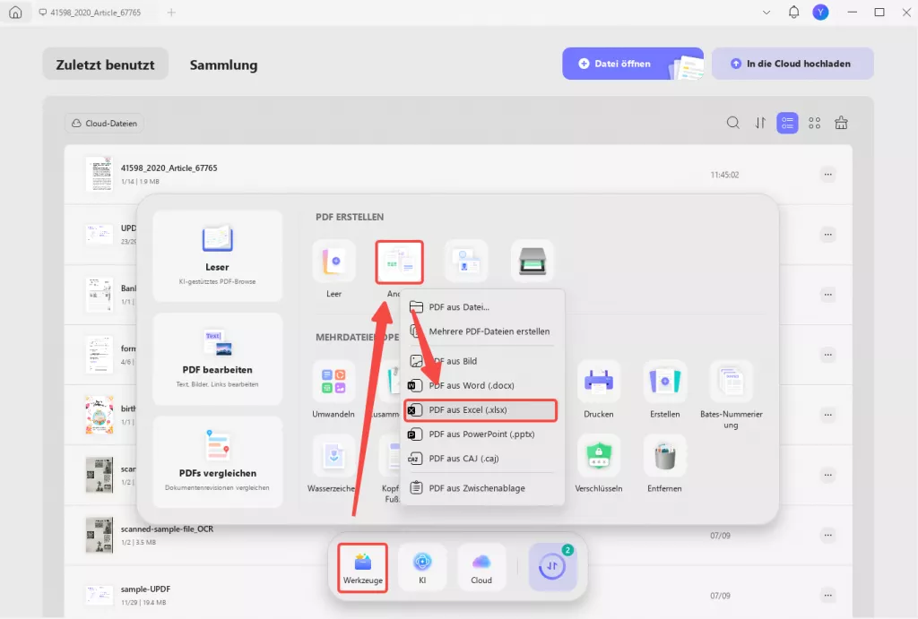Choose PDF aus Word (.docx)
The width and height of the screenshot is (918, 619).
481,385
